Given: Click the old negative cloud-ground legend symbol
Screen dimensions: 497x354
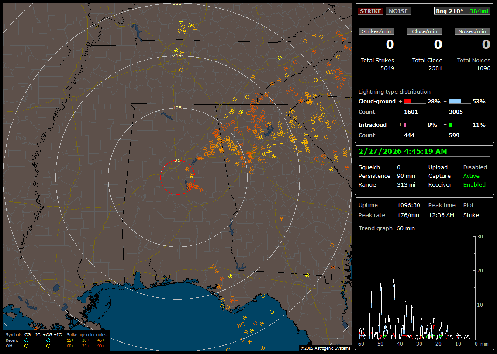Looking at the screenshot, I should click(27, 346).
